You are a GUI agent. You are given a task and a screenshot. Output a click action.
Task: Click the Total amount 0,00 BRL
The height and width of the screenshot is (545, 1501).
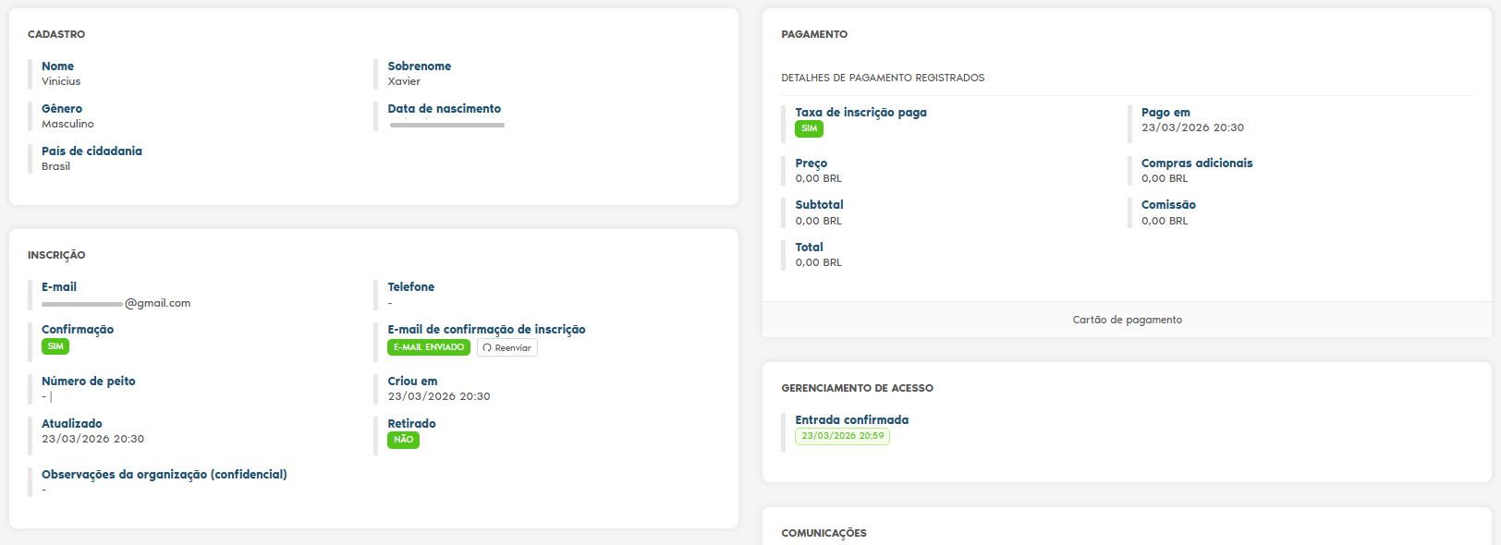818,262
